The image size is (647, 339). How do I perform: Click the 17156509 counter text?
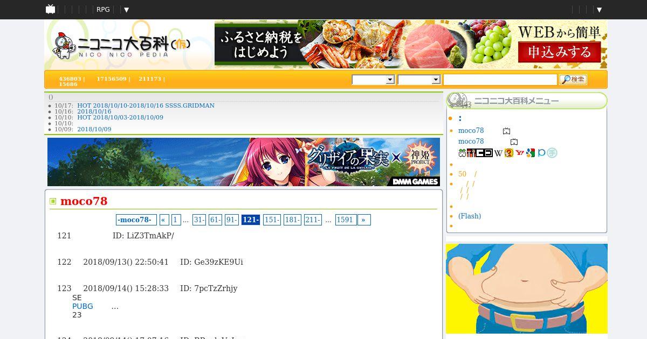pyautogui.click(x=111, y=79)
